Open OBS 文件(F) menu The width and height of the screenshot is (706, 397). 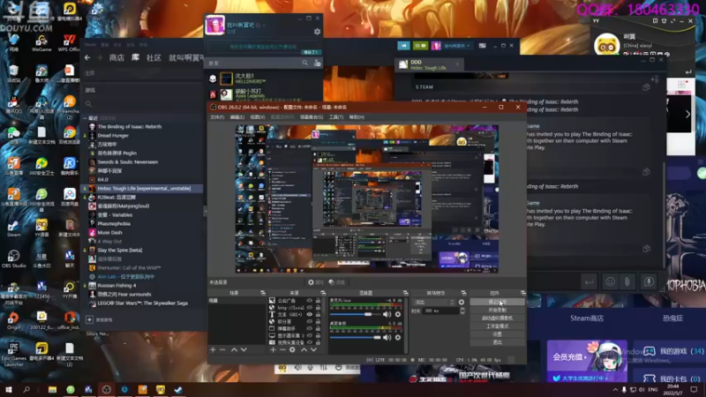(217, 117)
